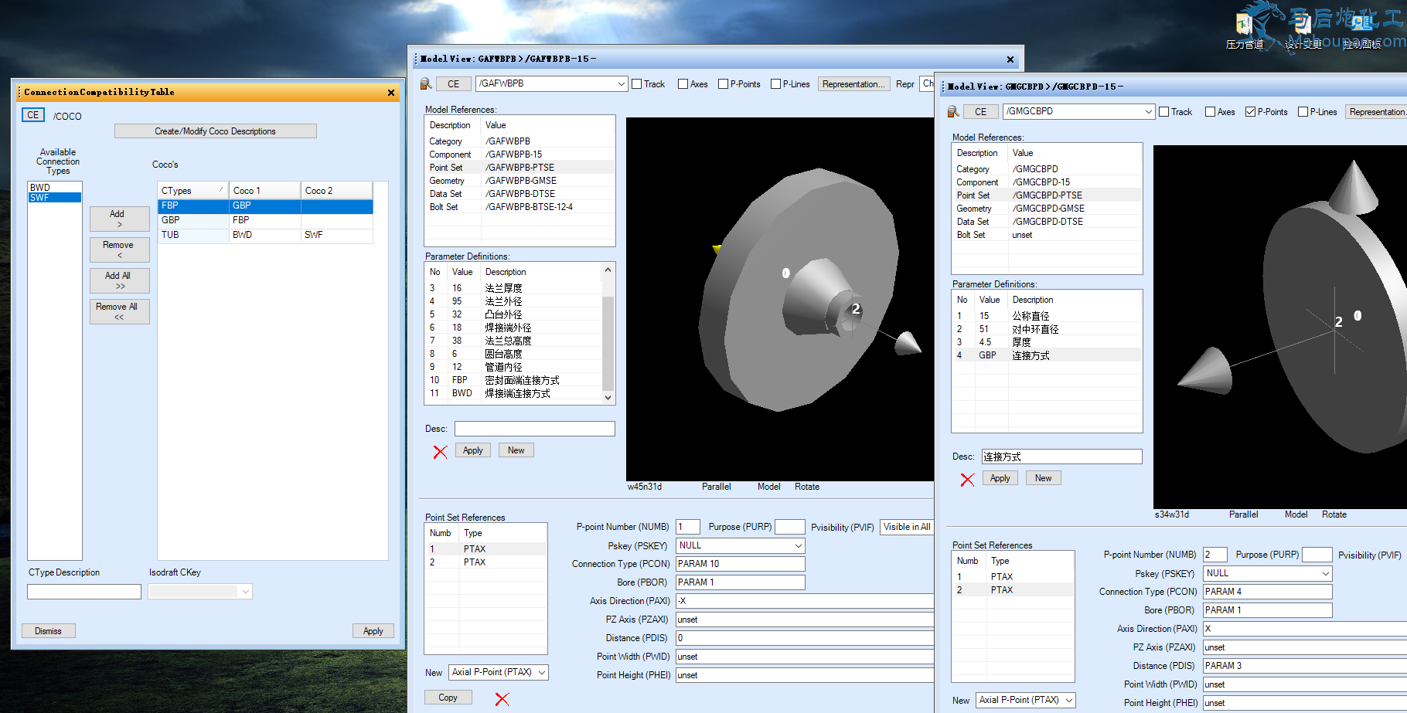1407x713 pixels.
Task: Enable P-Lines checkbox in GAFWBPB Model View
Action: click(x=776, y=84)
